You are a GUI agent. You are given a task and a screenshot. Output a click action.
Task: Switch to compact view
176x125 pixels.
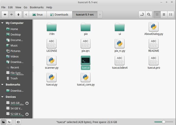tap(171, 15)
